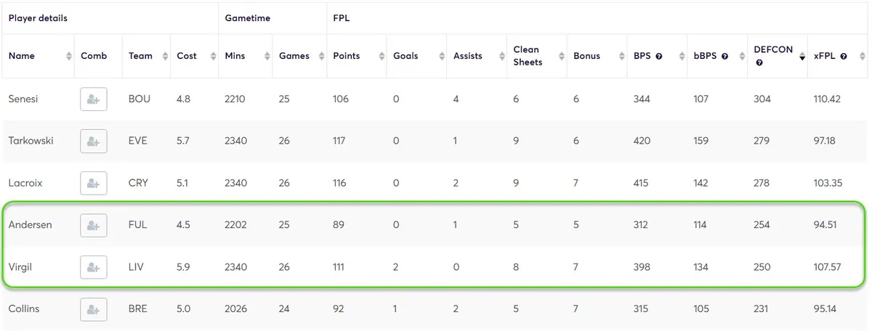
Task: Click the DEFCON help question mark
Action: (x=759, y=63)
